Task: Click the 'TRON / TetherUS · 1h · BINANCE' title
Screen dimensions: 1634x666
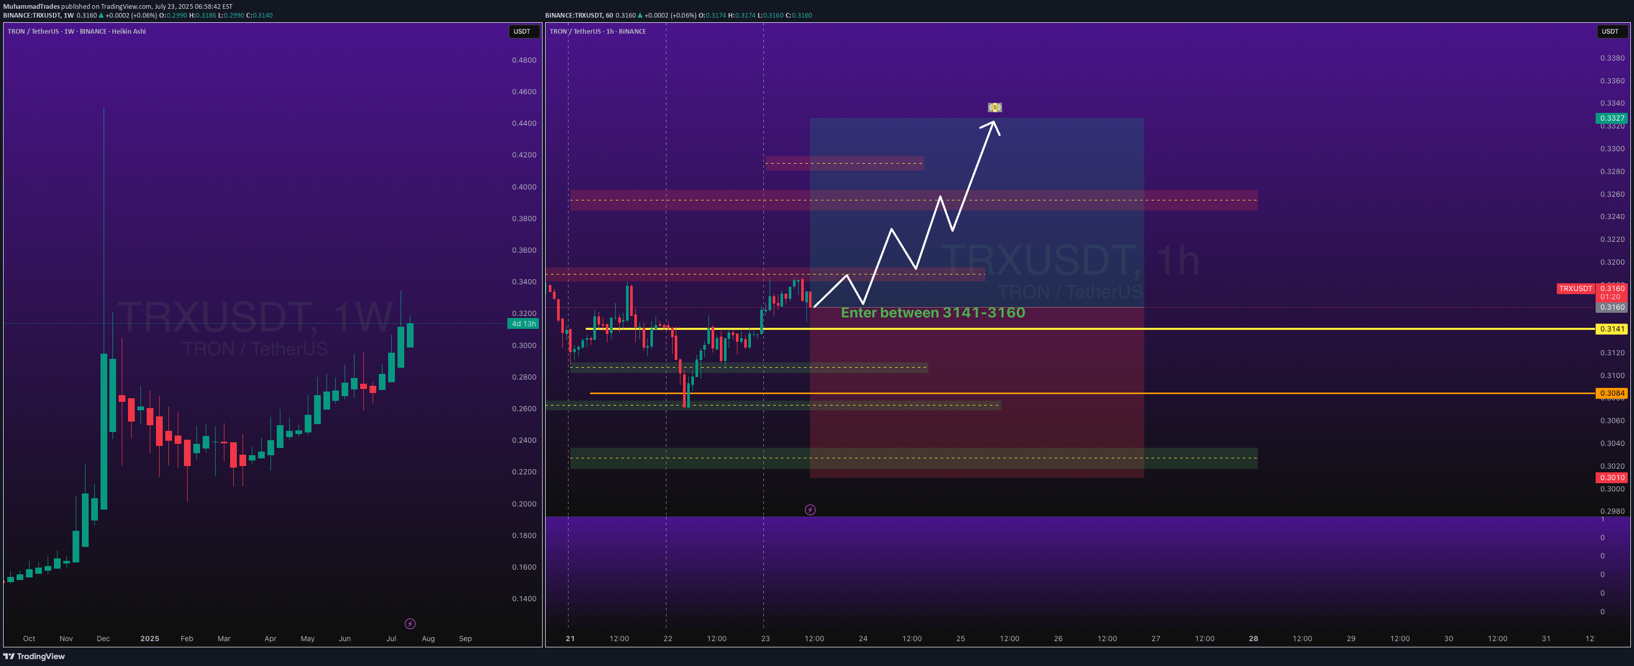Action: [x=598, y=31]
